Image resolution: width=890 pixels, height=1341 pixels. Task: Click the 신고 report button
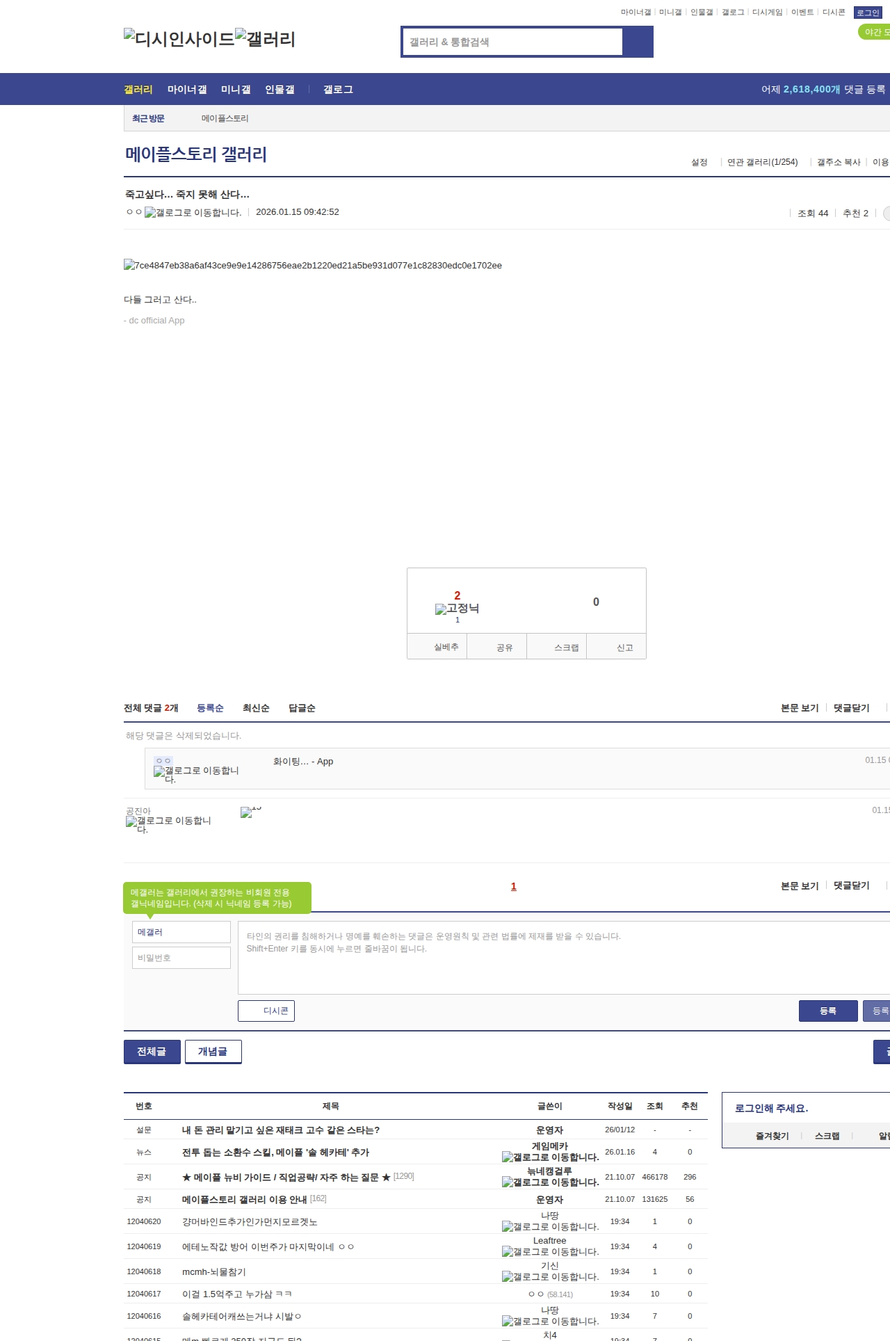pos(624,648)
